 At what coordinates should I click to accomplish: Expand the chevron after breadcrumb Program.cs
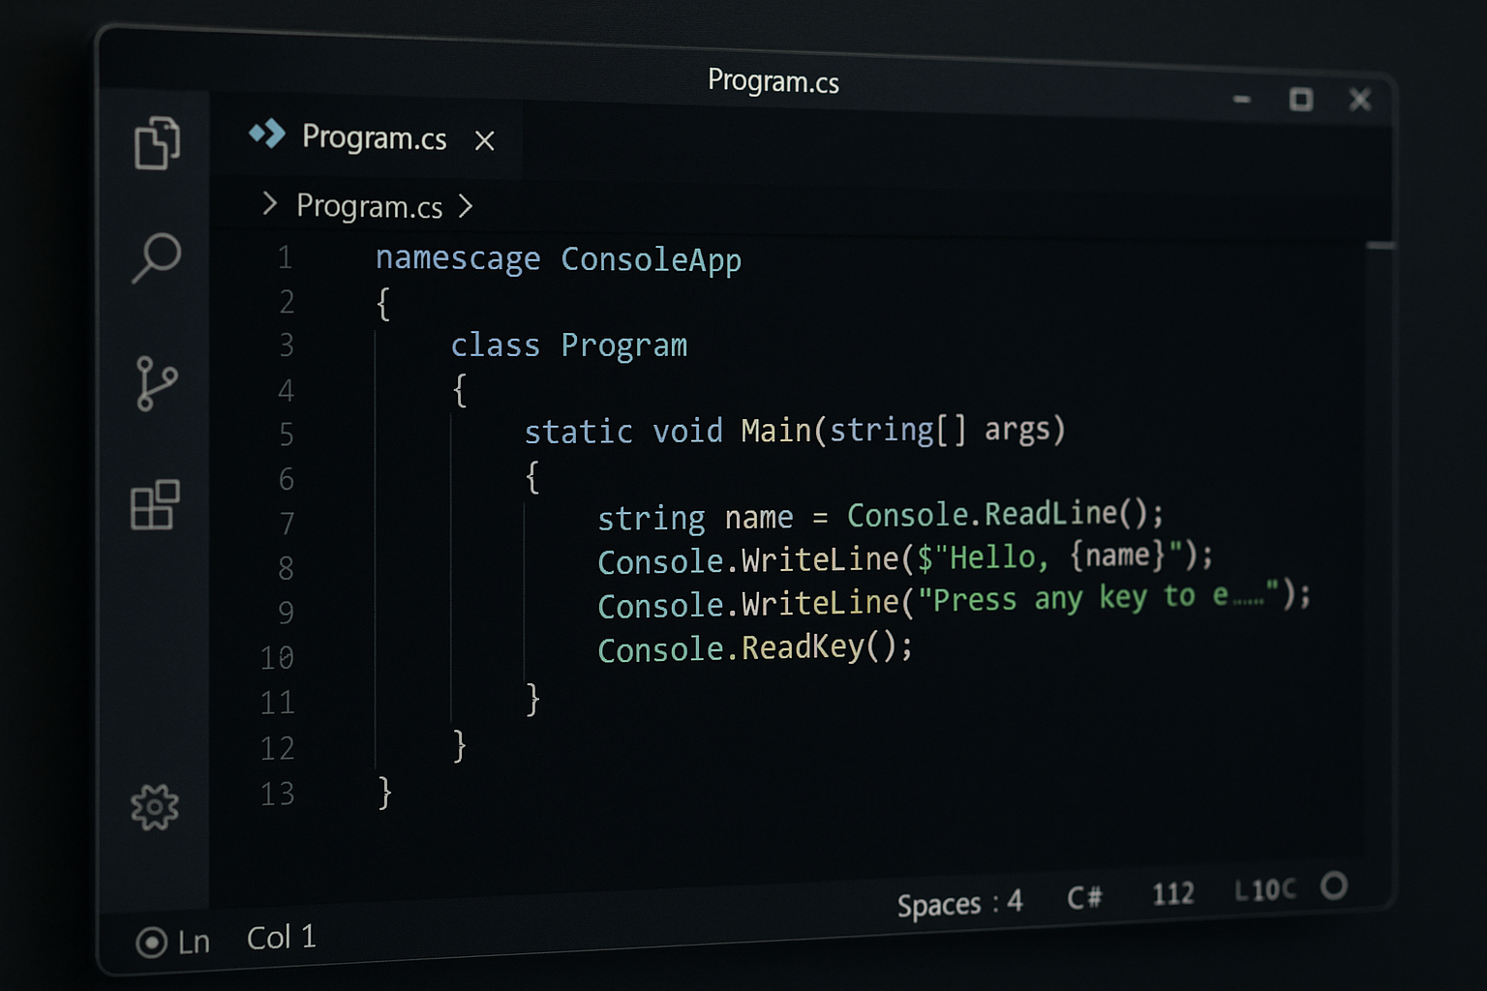[x=466, y=206]
